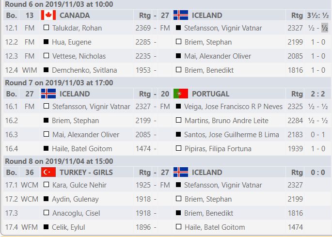Click the highlighted ½ result on board 12.1

tap(325, 28)
